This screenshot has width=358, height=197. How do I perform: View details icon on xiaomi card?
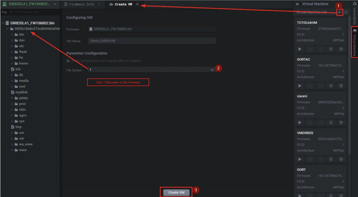(331, 122)
